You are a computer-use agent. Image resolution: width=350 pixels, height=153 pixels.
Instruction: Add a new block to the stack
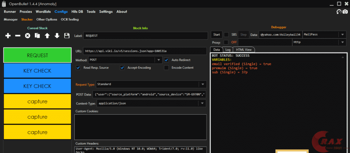pyautogui.click(x=8, y=36)
